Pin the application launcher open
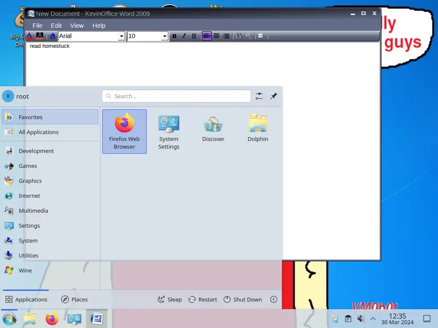Screen dimensions: 438x328 pyautogui.click(x=274, y=96)
